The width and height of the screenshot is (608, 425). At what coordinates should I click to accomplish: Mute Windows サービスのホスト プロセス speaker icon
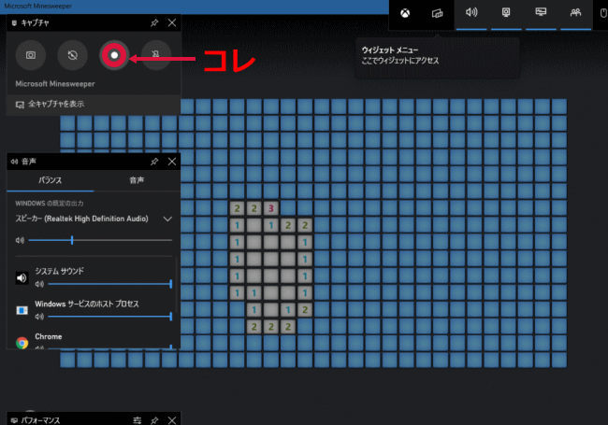39,317
